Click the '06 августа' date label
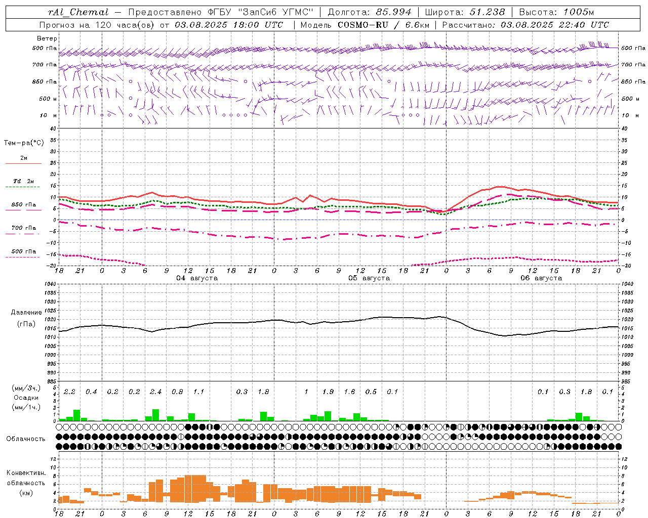The width and height of the screenshot is (648, 518). tap(541, 278)
